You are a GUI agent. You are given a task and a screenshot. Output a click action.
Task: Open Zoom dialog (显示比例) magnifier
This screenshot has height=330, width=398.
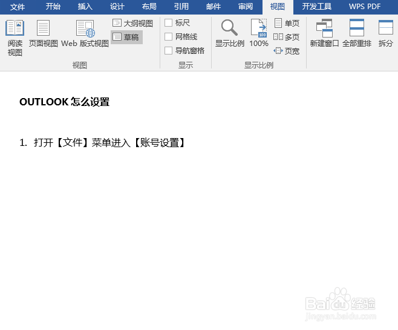click(229, 33)
